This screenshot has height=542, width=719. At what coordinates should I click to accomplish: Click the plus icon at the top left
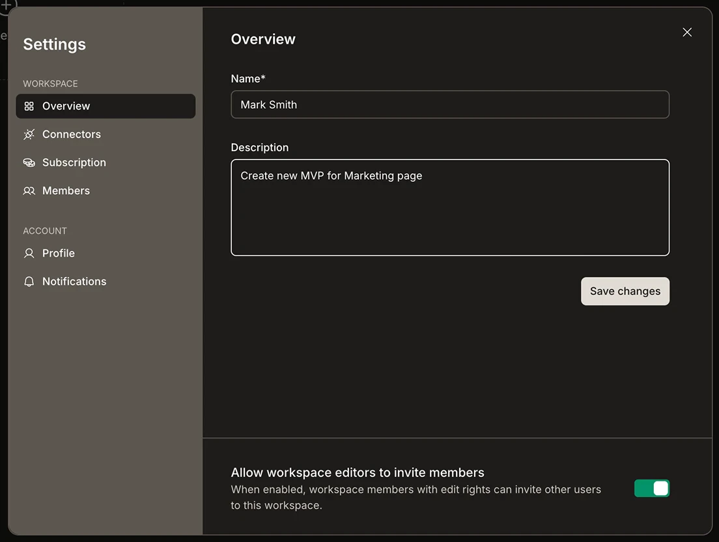[5, 5]
